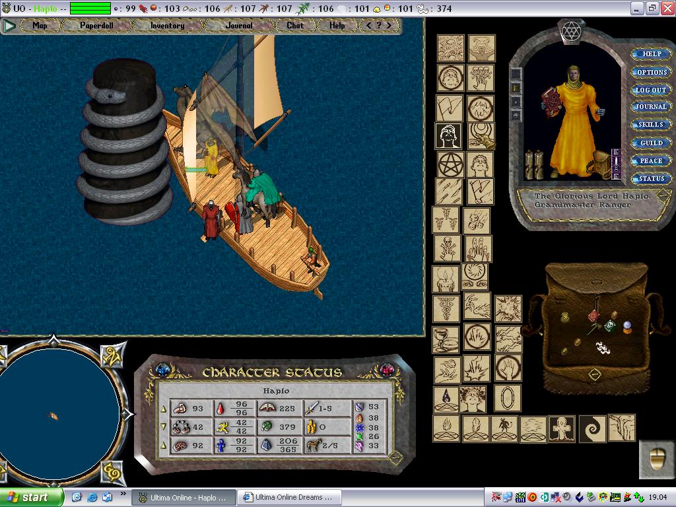This screenshot has width=676, height=507.
Task: Cast the falling meteor rocks spell icon
Action: (477, 220)
